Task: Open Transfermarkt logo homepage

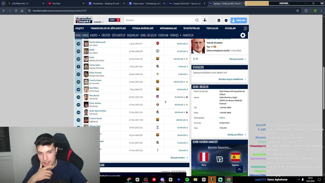Action: click(84, 20)
